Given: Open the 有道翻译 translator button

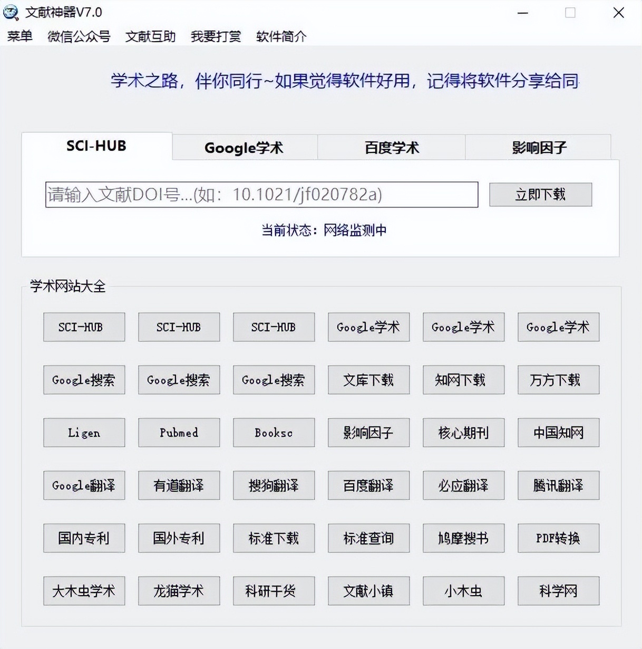Looking at the screenshot, I should pos(179,485).
